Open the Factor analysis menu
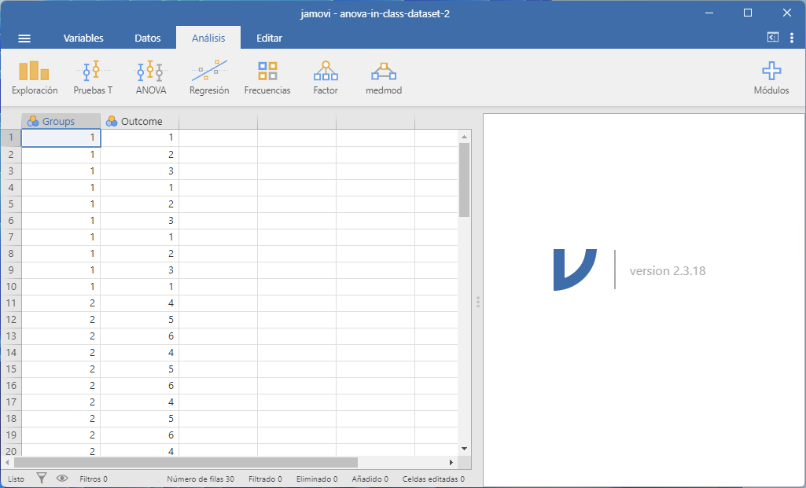This screenshot has width=806, height=488. click(326, 78)
